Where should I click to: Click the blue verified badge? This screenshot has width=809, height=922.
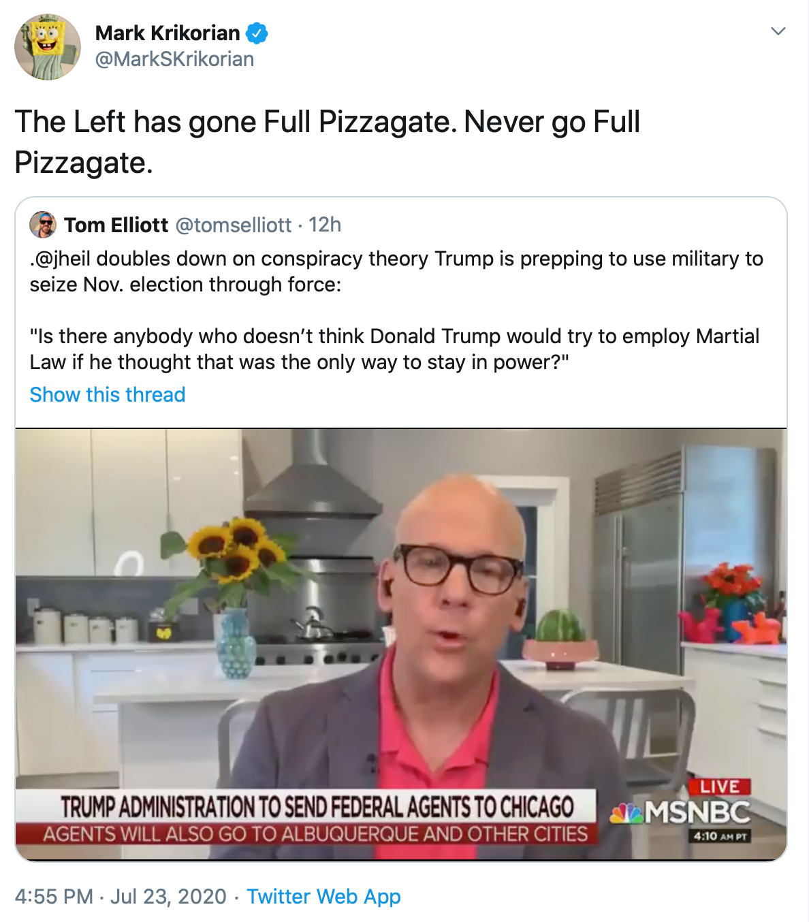[257, 33]
